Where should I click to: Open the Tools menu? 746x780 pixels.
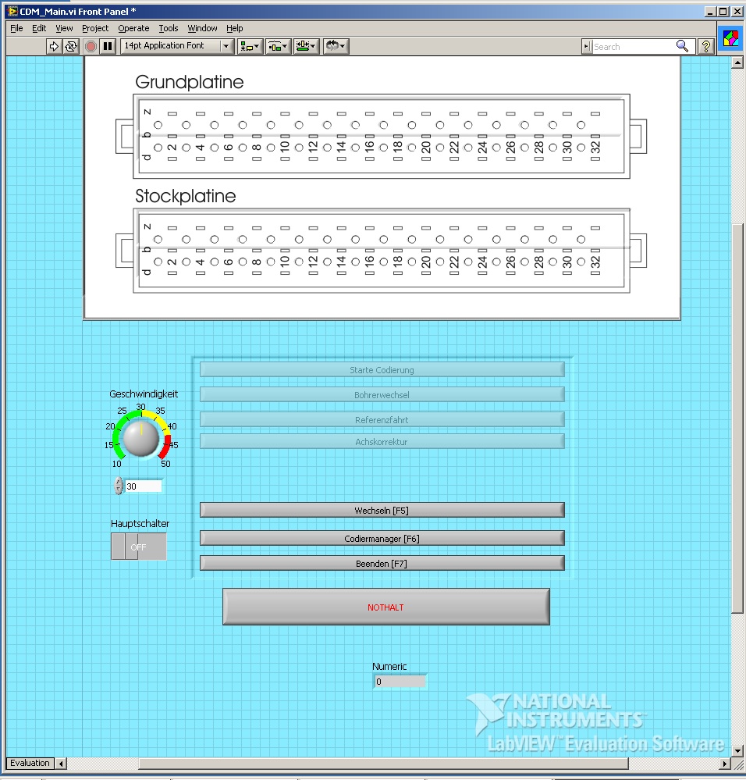pos(168,28)
